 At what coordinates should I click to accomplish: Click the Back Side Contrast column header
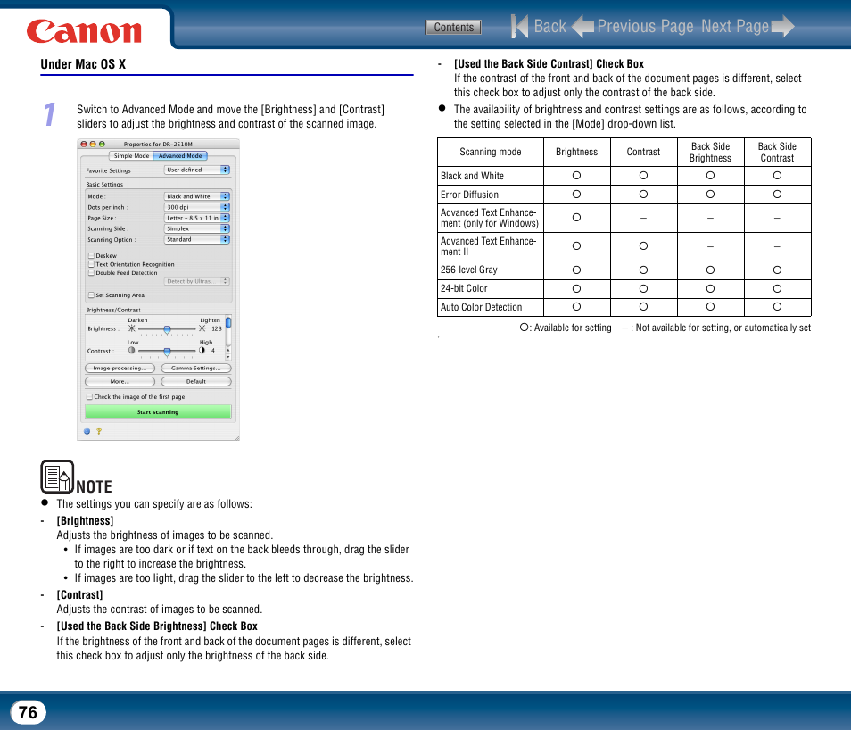777,152
